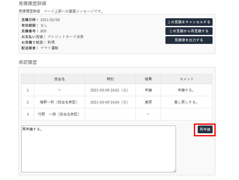Focus the 再申請する。 comment textarea
The height and width of the screenshot is (180, 239).
[x=98, y=149]
